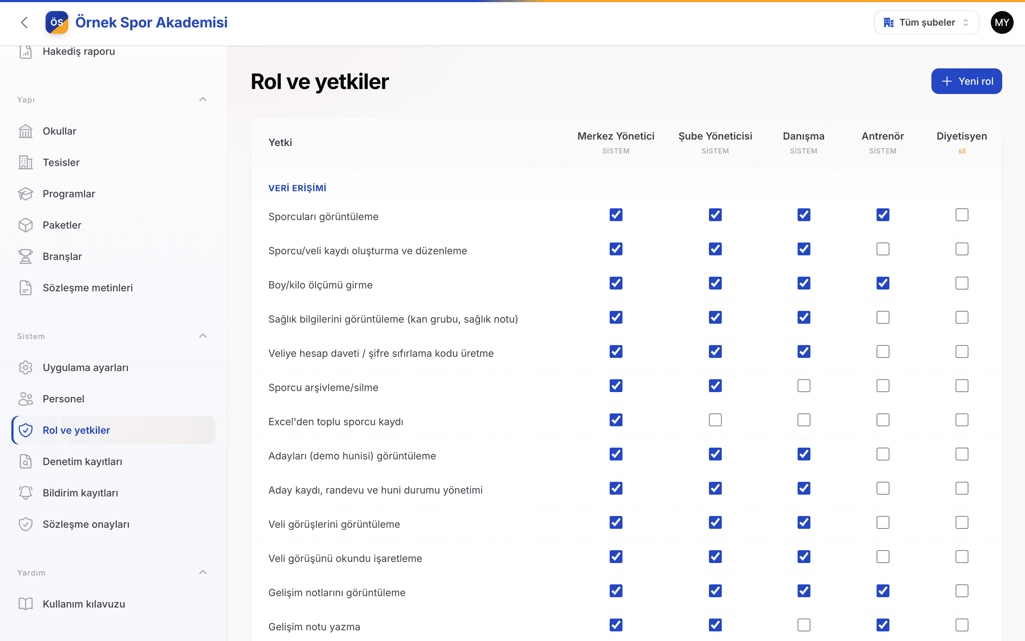Screen dimensions: 1025x641
Task: Click the Kullanım kılavuzu book icon
Action: (25, 604)
